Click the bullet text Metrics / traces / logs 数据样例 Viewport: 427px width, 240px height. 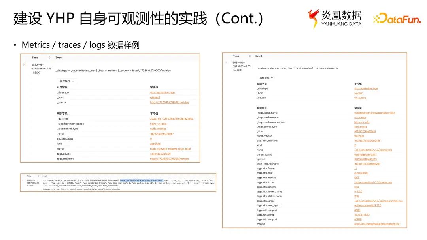click(x=81, y=45)
